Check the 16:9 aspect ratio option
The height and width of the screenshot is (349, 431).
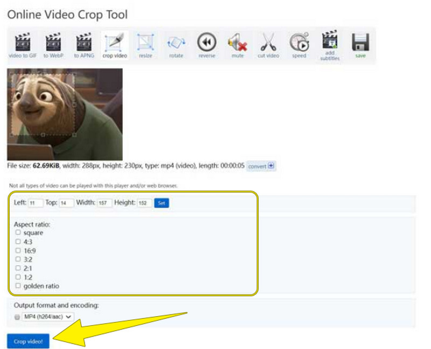[x=18, y=250]
